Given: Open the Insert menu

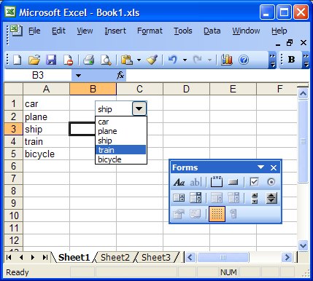Looking at the screenshot, I should 115,31.
